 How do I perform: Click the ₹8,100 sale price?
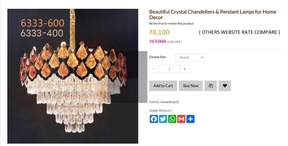[159, 32]
